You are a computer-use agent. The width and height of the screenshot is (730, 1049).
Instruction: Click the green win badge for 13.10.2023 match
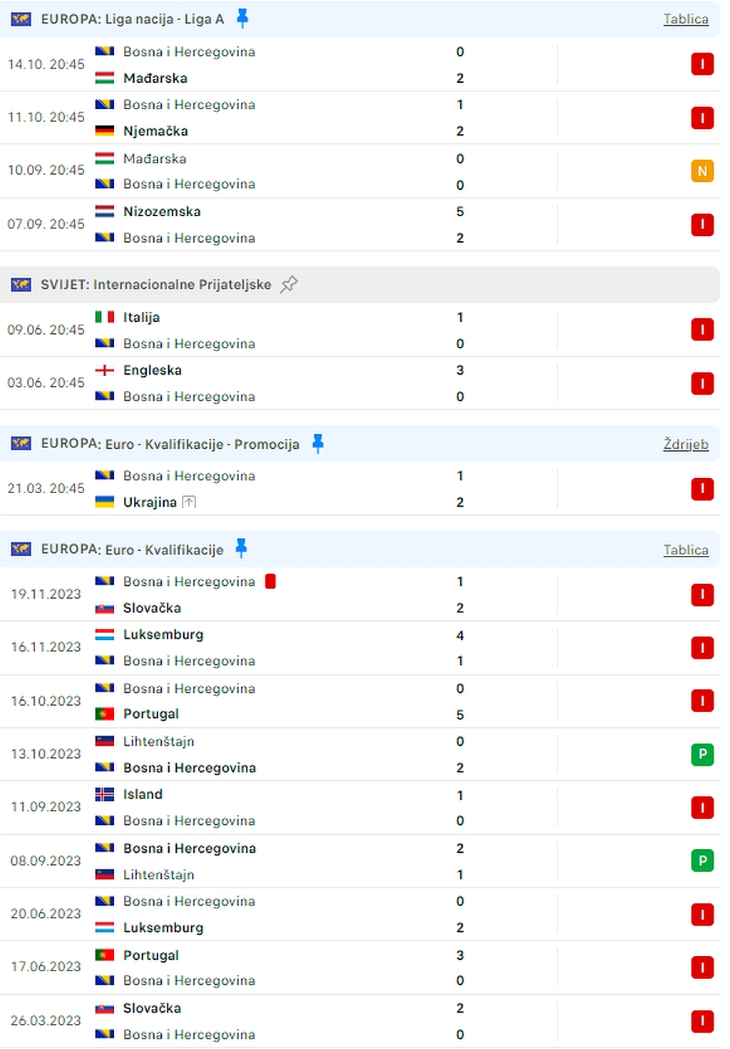click(702, 754)
